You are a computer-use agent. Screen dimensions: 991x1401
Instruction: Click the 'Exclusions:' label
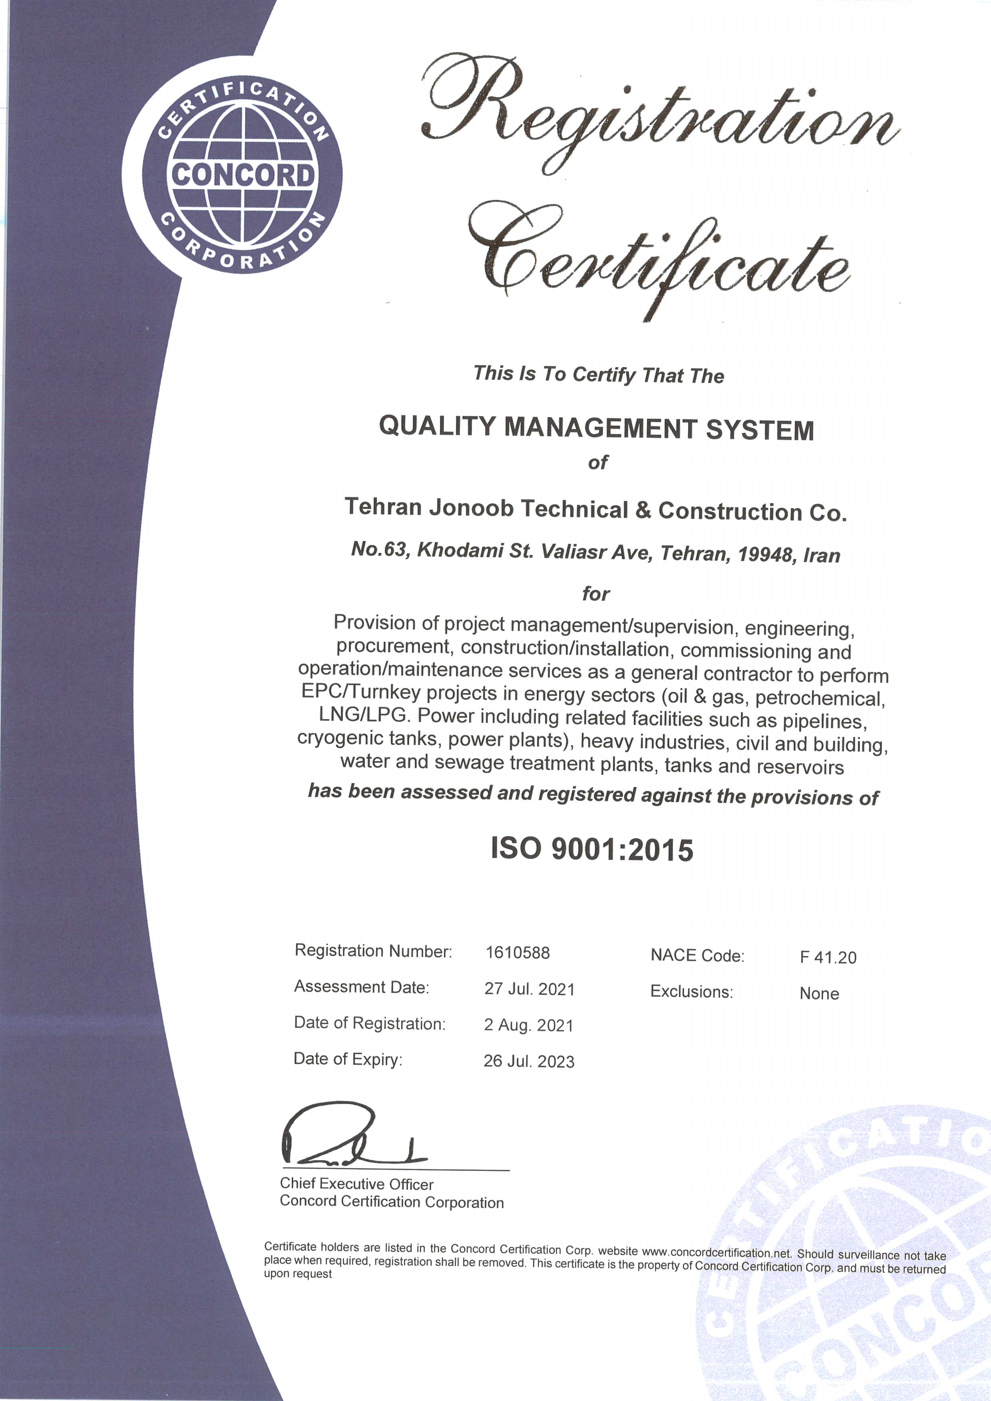pos(691,992)
